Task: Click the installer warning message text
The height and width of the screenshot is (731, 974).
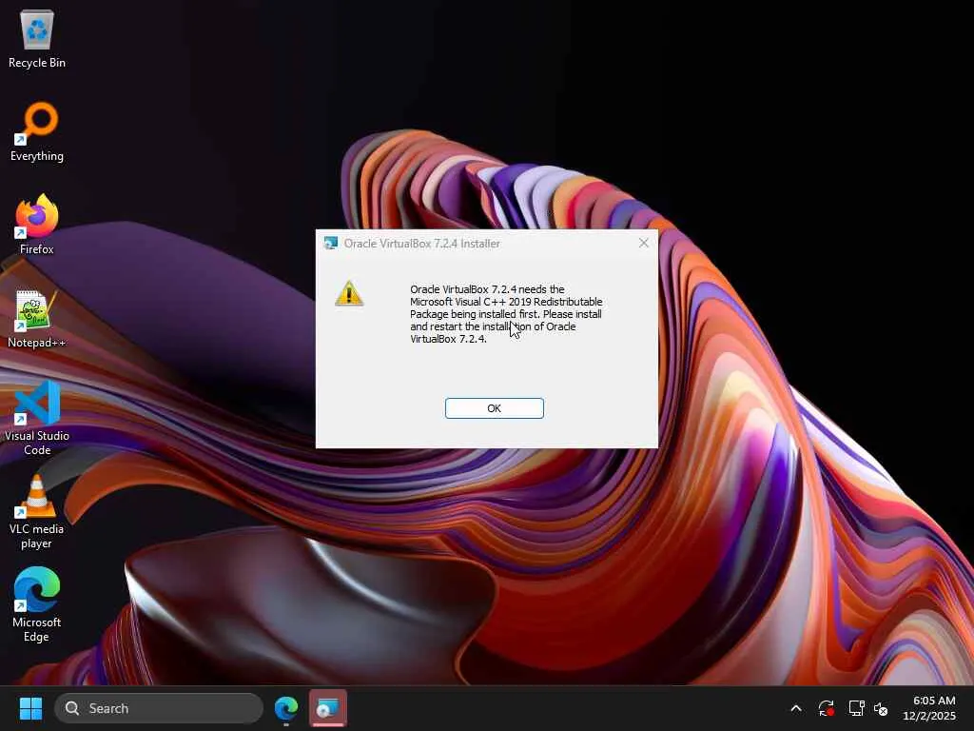Action: point(506,314)
